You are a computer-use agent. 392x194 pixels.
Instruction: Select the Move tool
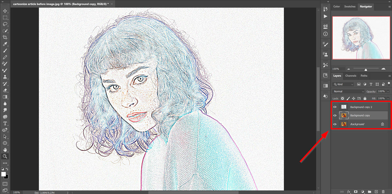5,11
